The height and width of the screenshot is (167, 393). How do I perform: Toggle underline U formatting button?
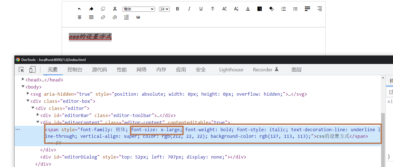(x=201, y=9)
